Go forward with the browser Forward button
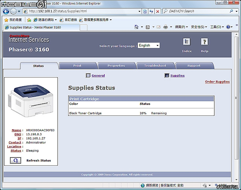This screenshot has width=241, height=190. tap(14, 11)
